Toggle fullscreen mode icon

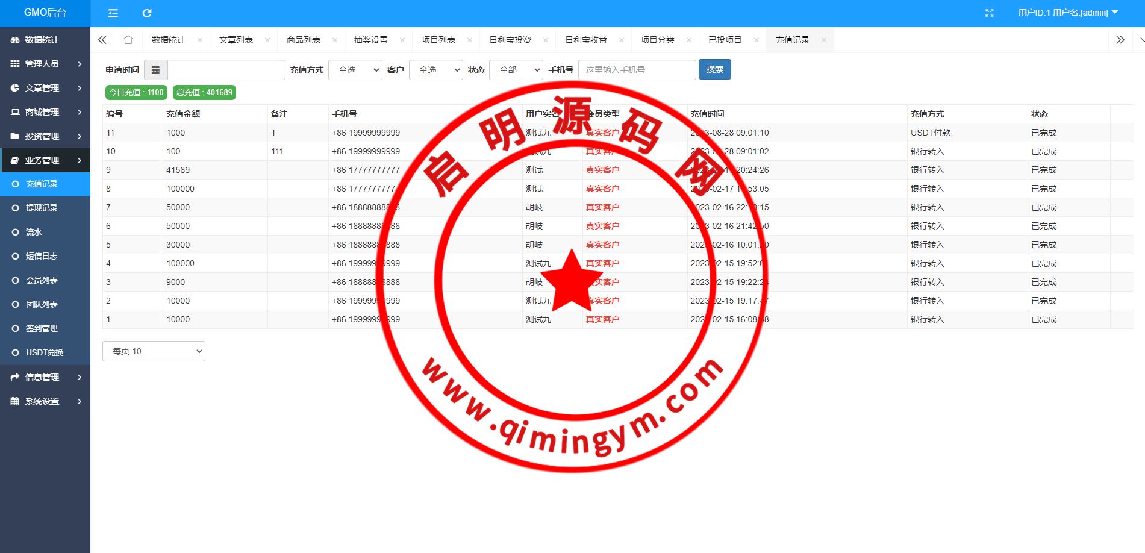pos(989,13)
